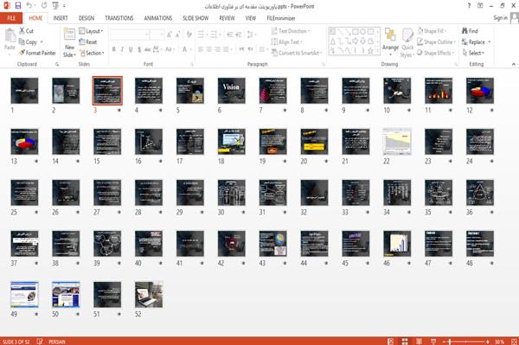The image size is (519, 345).
Task: Open the Select dropdown in Editing
Action: coord(473,53)
